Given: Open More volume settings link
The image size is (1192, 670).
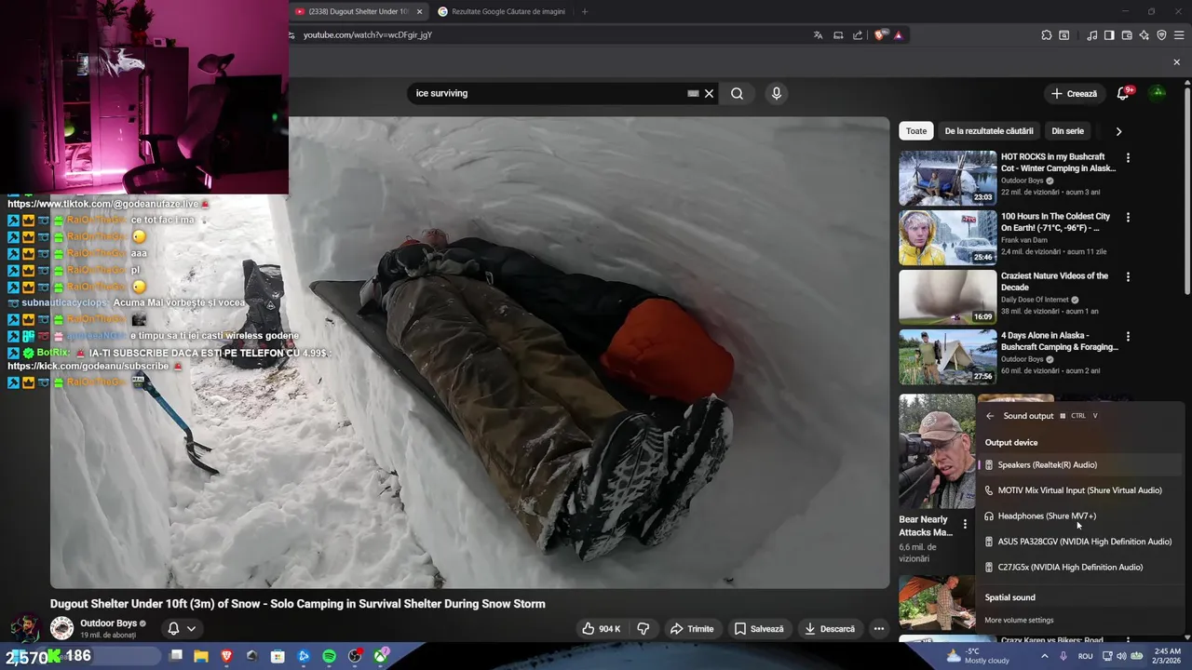Looking at the screenshot, I should pyautogui.click(x=1019, y=621).
